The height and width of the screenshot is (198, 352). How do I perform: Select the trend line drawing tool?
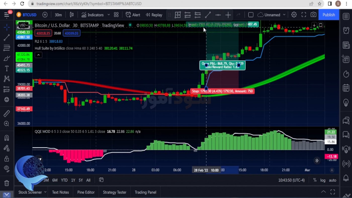click(x=7, y=37)
